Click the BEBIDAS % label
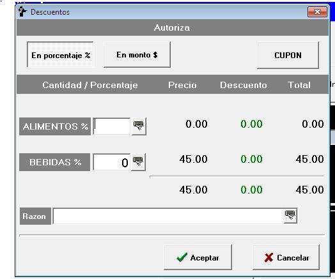 point(55,162)
